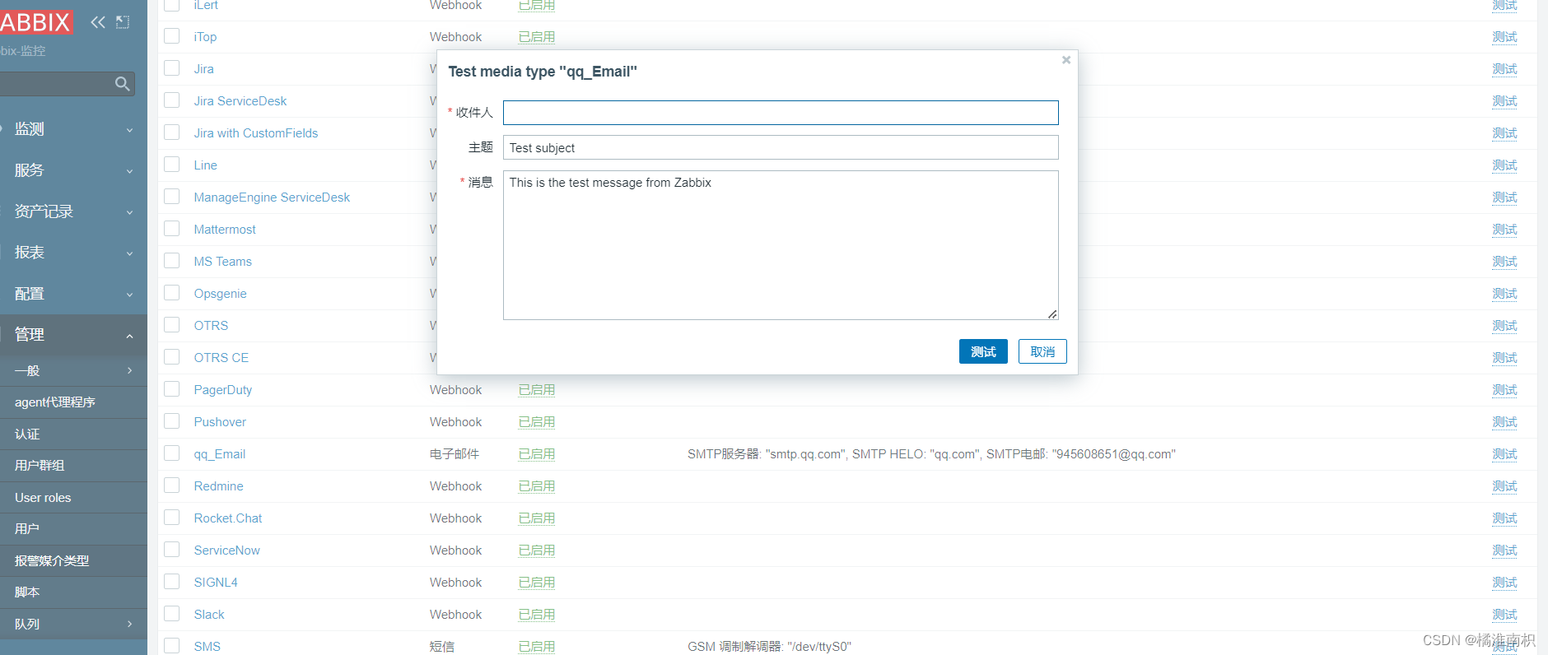The width and height of the screenshot is (1548, 655).
Task: Open the Opsgenie media type link
Action: coord(221,294)
